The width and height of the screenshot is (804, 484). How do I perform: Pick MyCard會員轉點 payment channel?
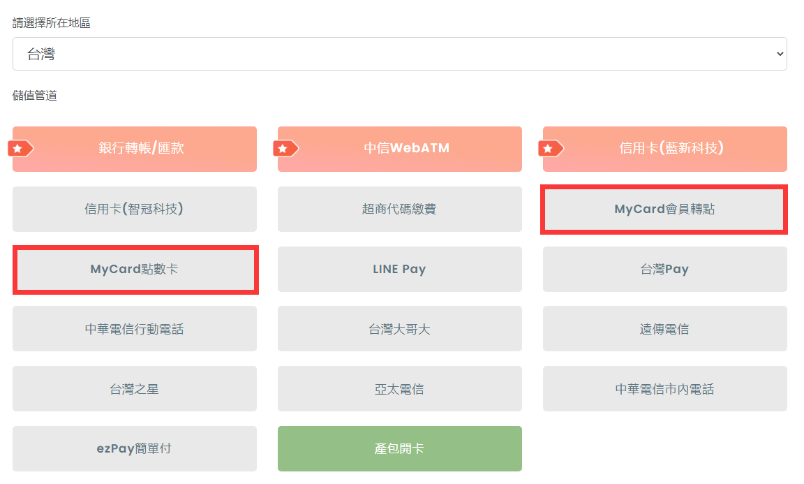point(664,210)
